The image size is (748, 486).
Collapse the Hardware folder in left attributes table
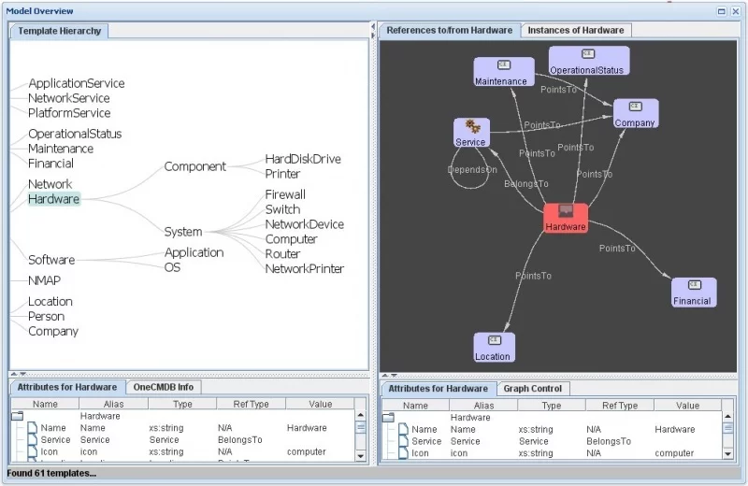pyautogui.click(x=17, y=416)
